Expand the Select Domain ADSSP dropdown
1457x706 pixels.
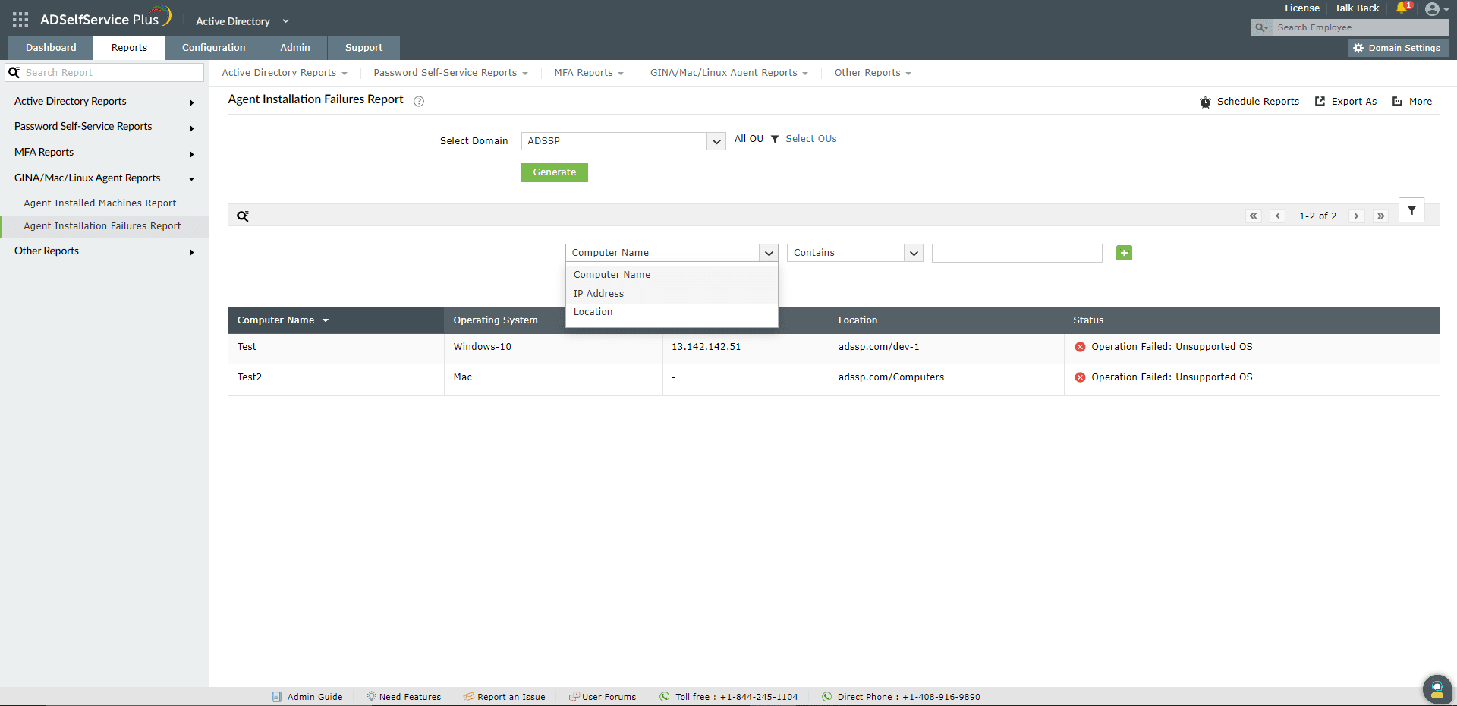point(623,141)
